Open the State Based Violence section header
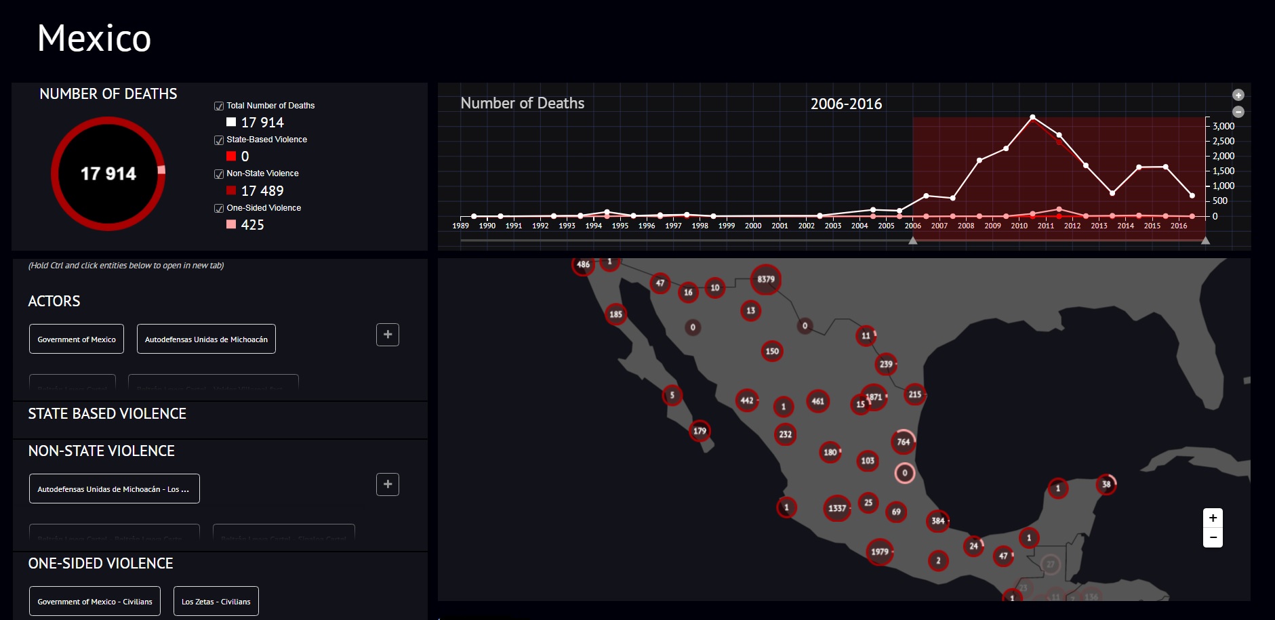Viewport: 1275px width, 620px height. click(107, 414)
